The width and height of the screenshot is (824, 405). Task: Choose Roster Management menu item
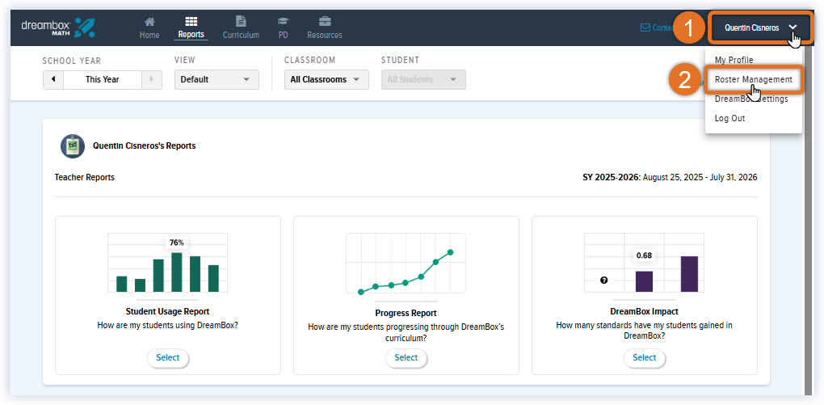[x=754, y=79]
